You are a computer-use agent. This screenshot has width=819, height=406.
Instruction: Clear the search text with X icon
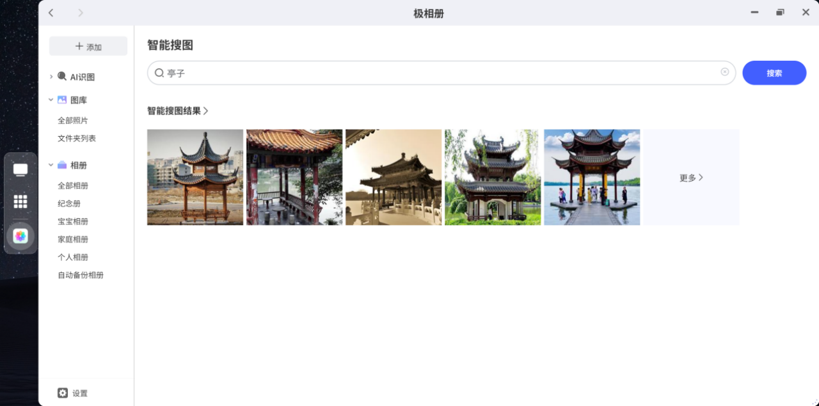tap(725, 72)
